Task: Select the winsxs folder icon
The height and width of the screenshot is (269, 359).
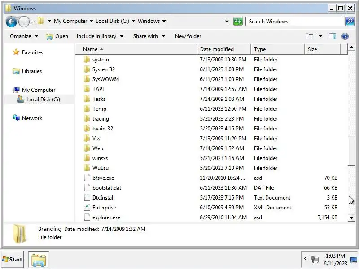Action: 87,158
